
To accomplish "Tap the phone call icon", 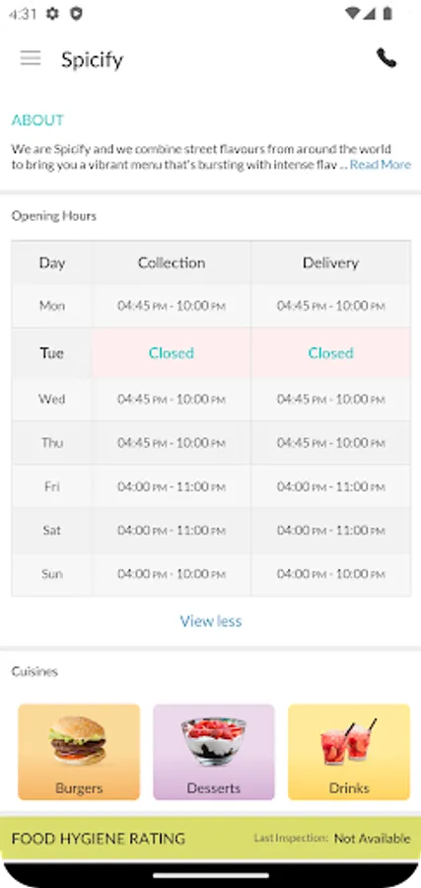I will tap(386, 58).
